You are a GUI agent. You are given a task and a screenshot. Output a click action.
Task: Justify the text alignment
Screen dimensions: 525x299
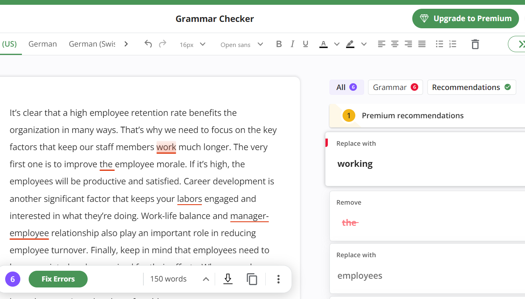tap(422, 44)
